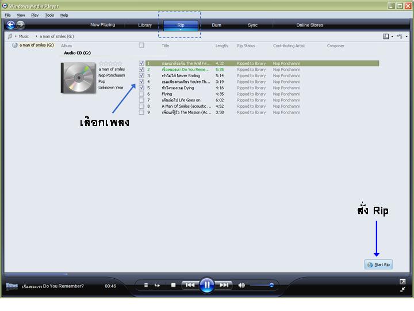Skip to next track
Screen dimensions: 414x311
[224, 285]
